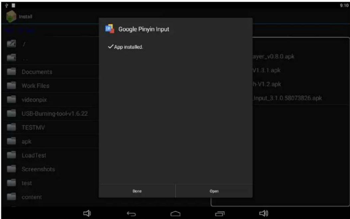Tap the Done button in dialog
The width and height of the screenshot is (350, 219).
[137, 191]
